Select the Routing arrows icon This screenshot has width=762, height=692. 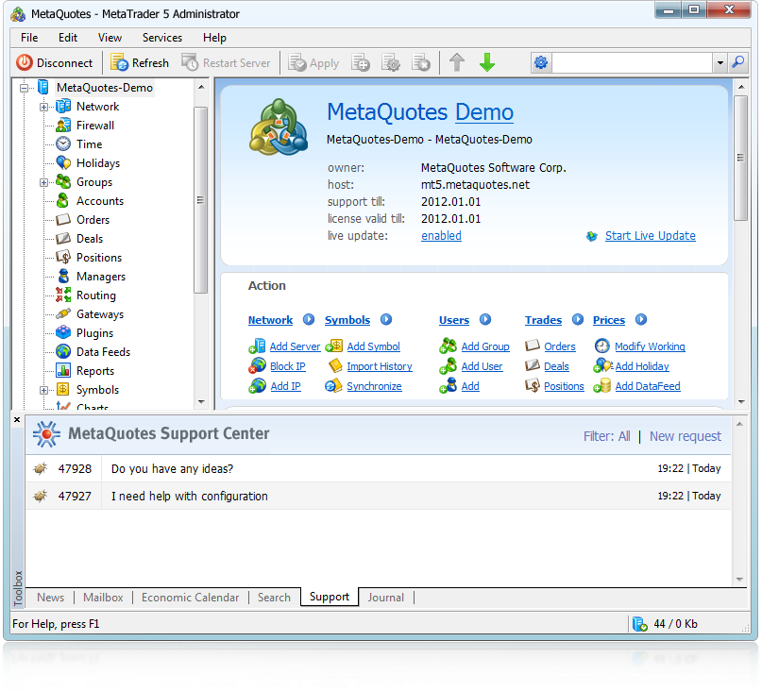point(63,295)
